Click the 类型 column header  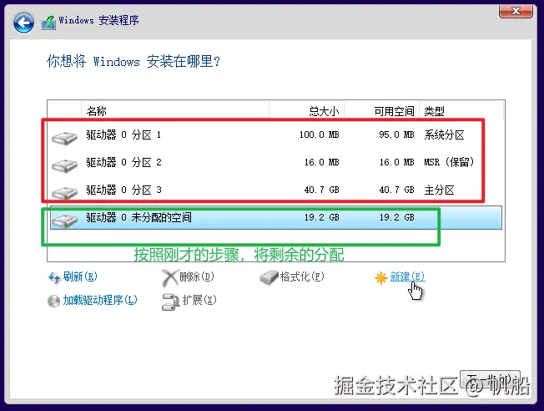tap(461, 111)
